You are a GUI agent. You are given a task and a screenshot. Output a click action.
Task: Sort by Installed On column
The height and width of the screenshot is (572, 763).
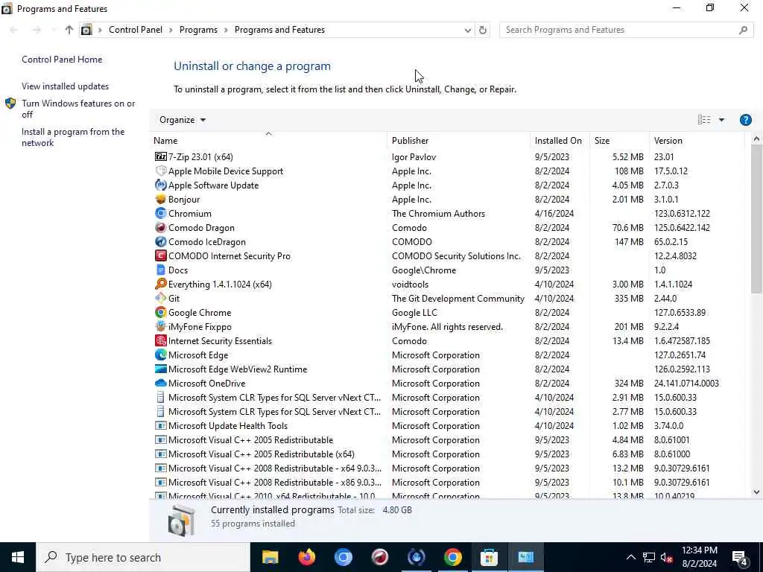[558, 141]
